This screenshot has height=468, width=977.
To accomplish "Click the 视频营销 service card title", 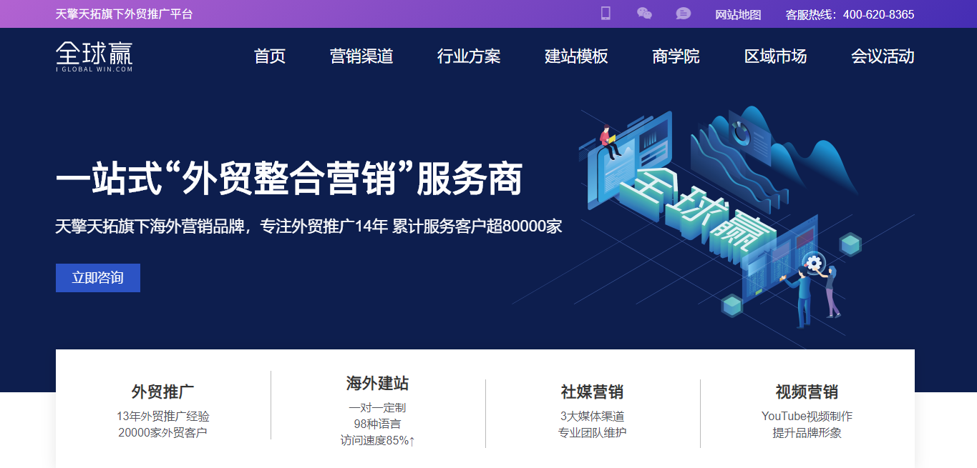I will tap(807, 392).
